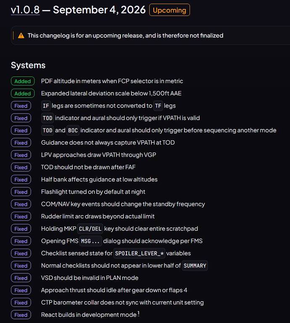Click the Fixed badge beside Rudder limit arc
Viewport: 290px width, 323px height.
(21, 216)
